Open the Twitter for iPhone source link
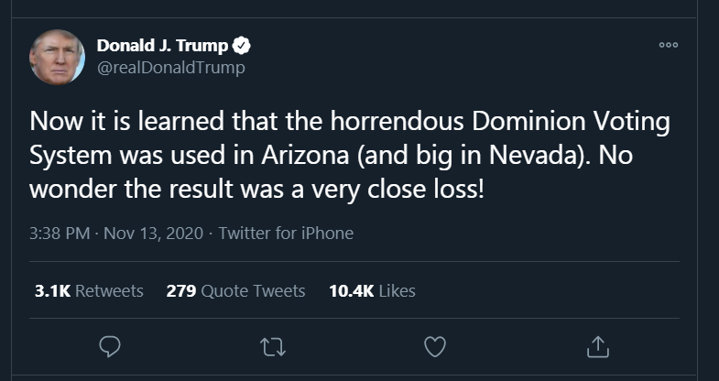This screenshot has height=381, width=719. point(286,233)
